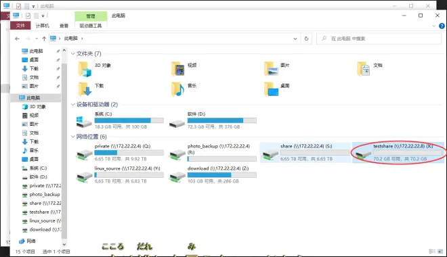Select 软件 (D:) in navigation tree

point(38,177)
